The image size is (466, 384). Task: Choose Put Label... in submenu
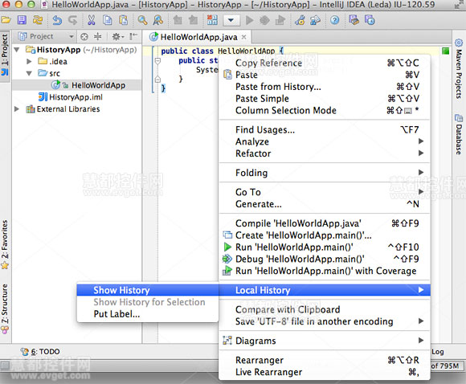coord(148,314)
